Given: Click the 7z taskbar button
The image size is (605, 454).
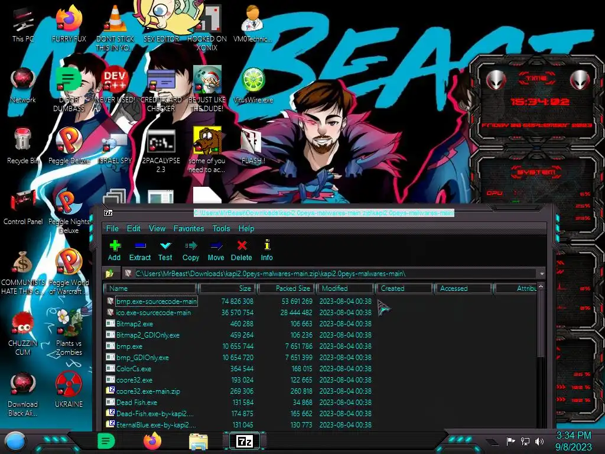Looking at the screenshot, I should [245, 441].
